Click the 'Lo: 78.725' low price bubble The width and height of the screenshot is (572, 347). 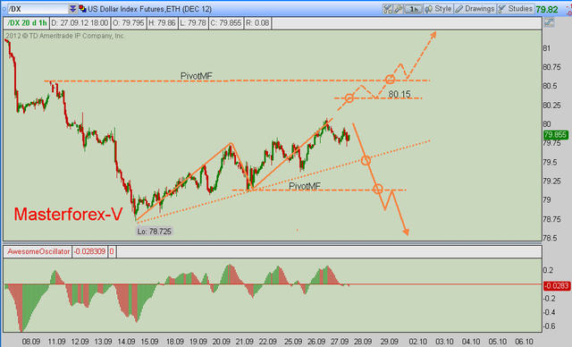click(x=154, y=232)
